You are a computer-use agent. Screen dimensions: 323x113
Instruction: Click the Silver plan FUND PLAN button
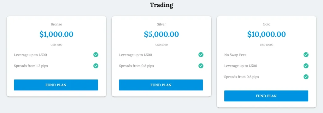click(x=161, y=85)
